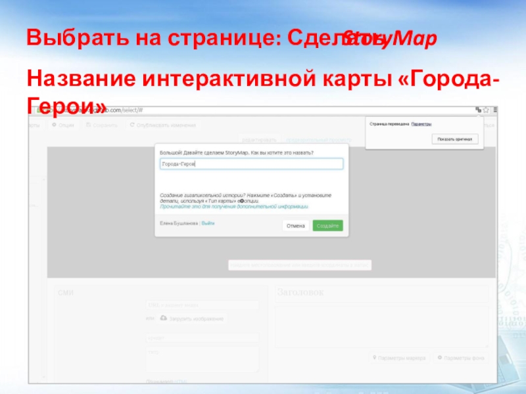Switch to the редактировать tab

(259, 140)
